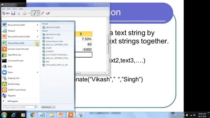This screenshot has height=118, width=210.
Task: Open recent file FLAT SOCIETY EXAPANCE
Action: (x=58, y=55)
